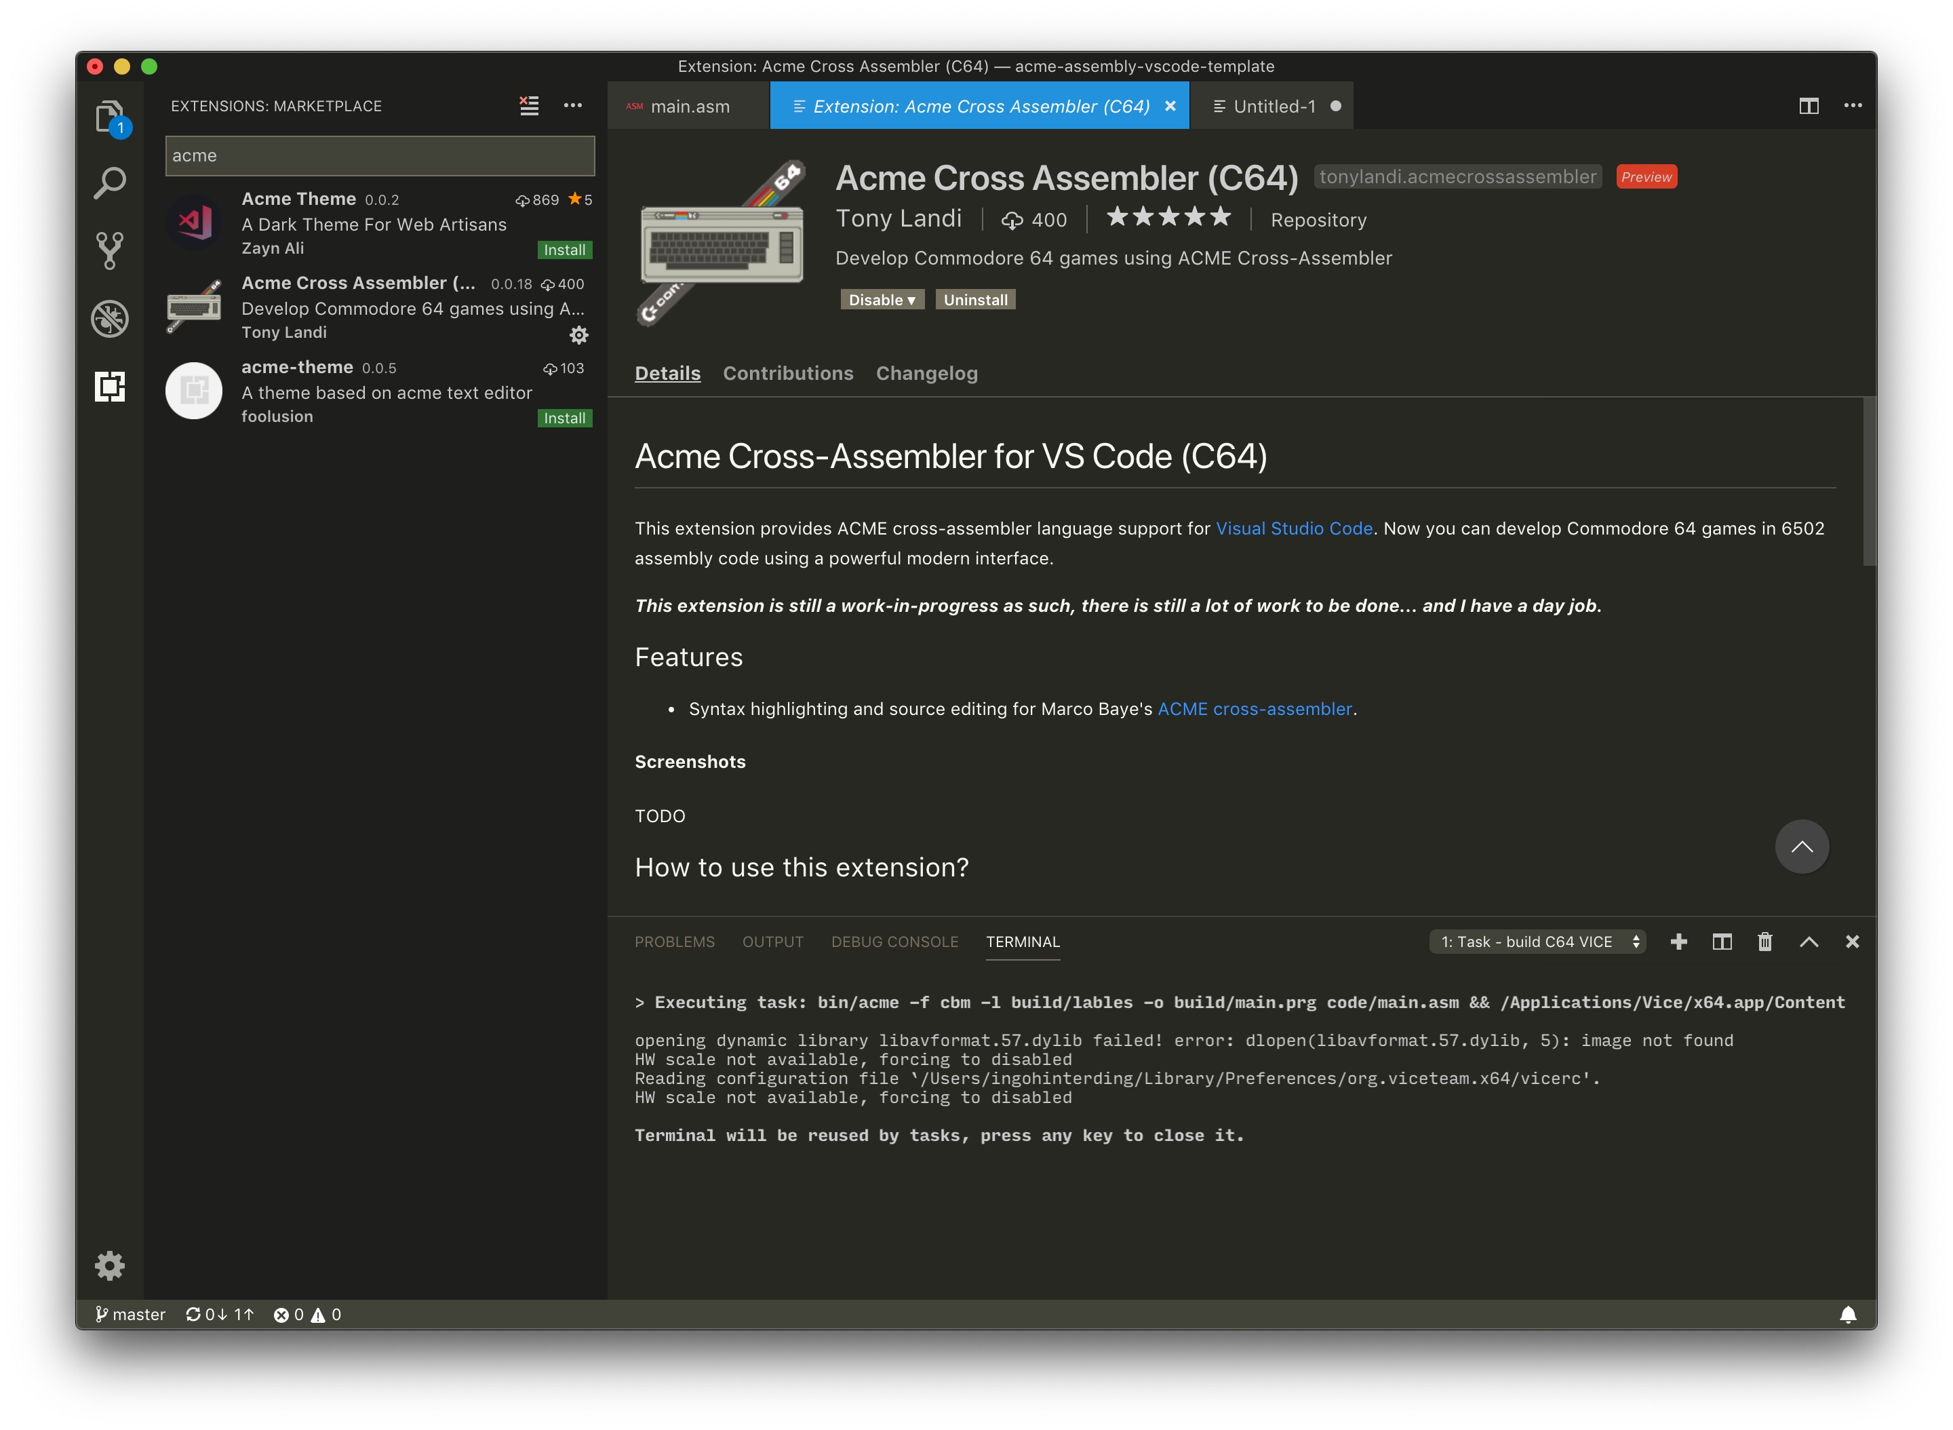Click the five-star rating
The width and height of the screenshot is (1953, 1430).
tap(1169, 217)
